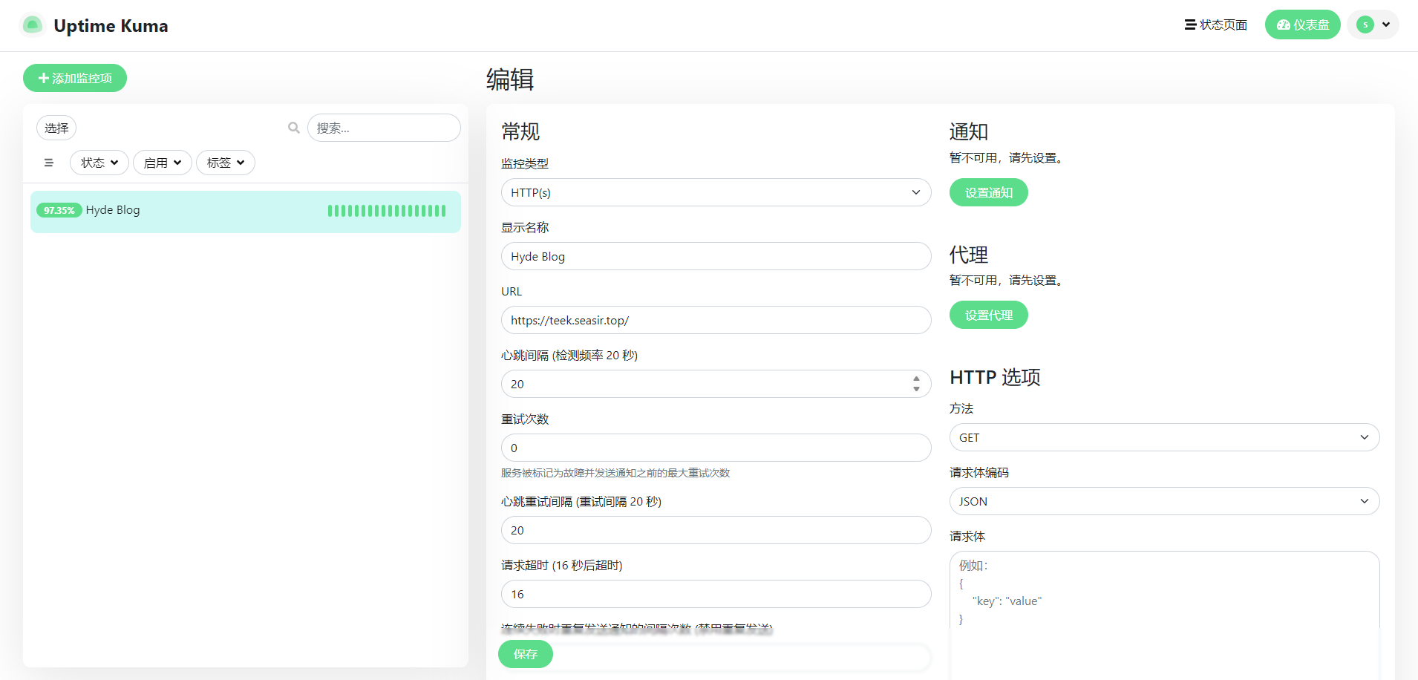Click the 心跳间隔 spinner arrows
The width and height of the screenshot is (1418, 680).
tap(917, 384)
